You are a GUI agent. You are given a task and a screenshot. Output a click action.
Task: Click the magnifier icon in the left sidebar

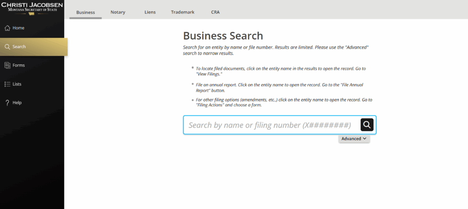coord(7,47)
